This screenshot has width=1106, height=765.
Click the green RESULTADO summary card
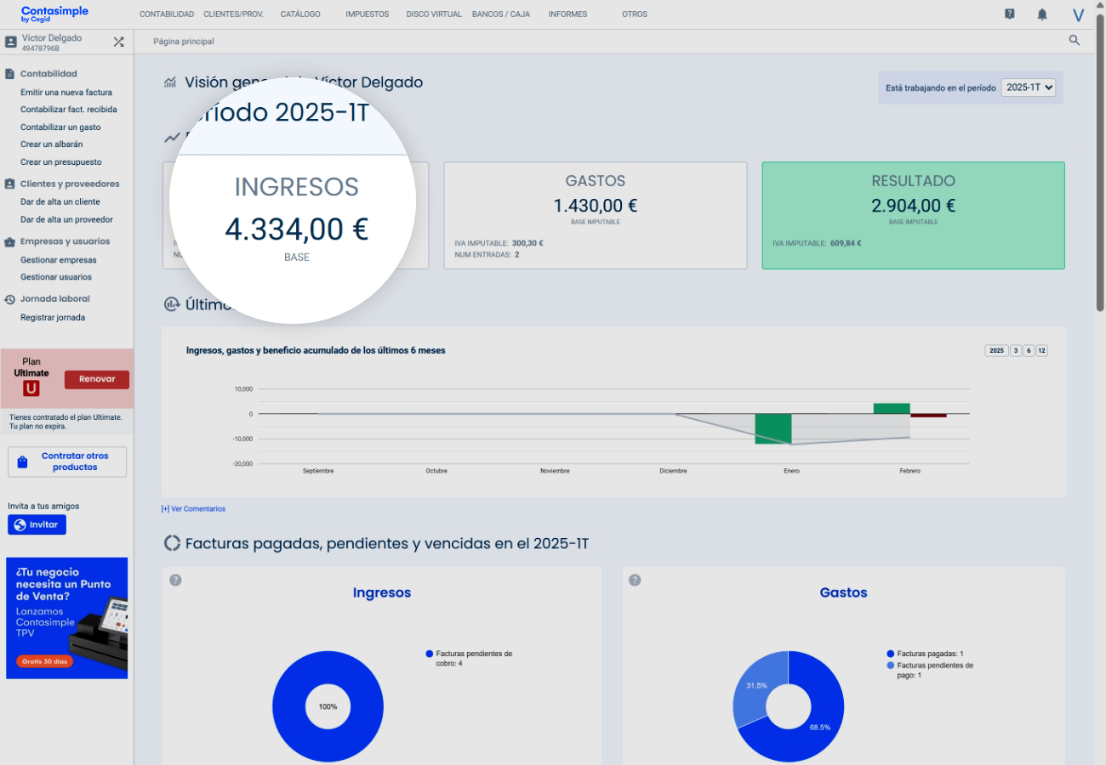point(913,216)
